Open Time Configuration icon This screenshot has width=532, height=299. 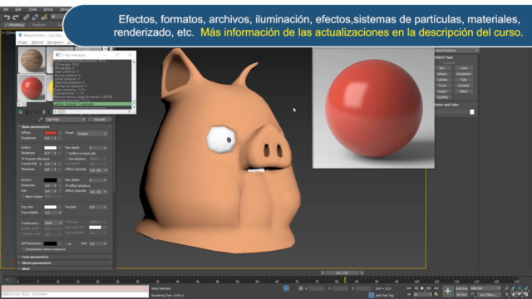pos(436,295)
